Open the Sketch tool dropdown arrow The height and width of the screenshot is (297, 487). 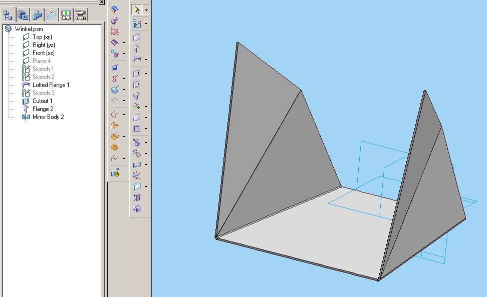(x=146, y=24)
